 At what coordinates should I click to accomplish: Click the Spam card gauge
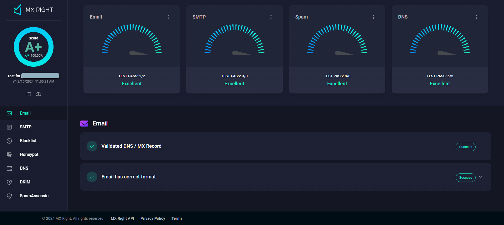[337, 39]
